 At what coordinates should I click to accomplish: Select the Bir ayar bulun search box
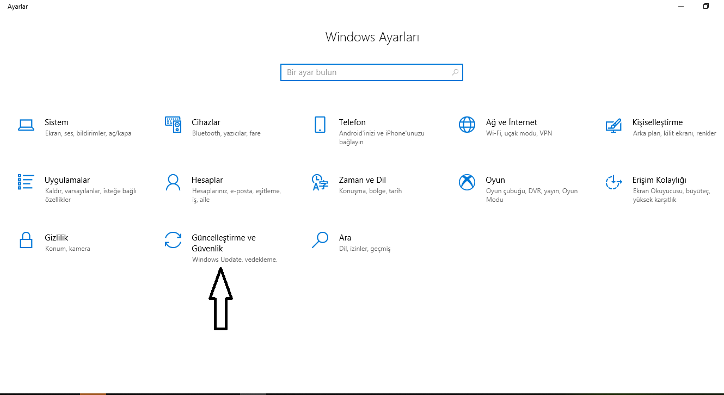(x=372, y=72)
